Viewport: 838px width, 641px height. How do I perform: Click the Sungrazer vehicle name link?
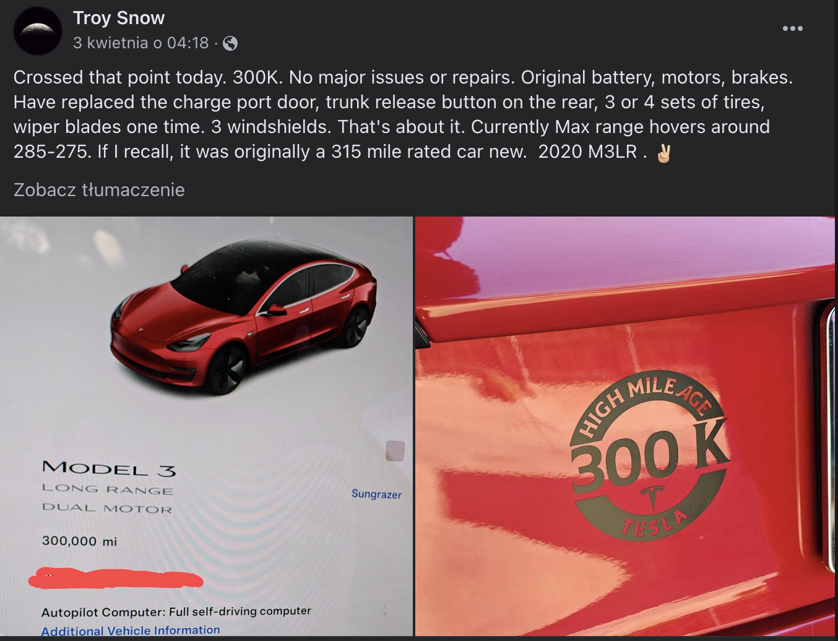[376, 494]
